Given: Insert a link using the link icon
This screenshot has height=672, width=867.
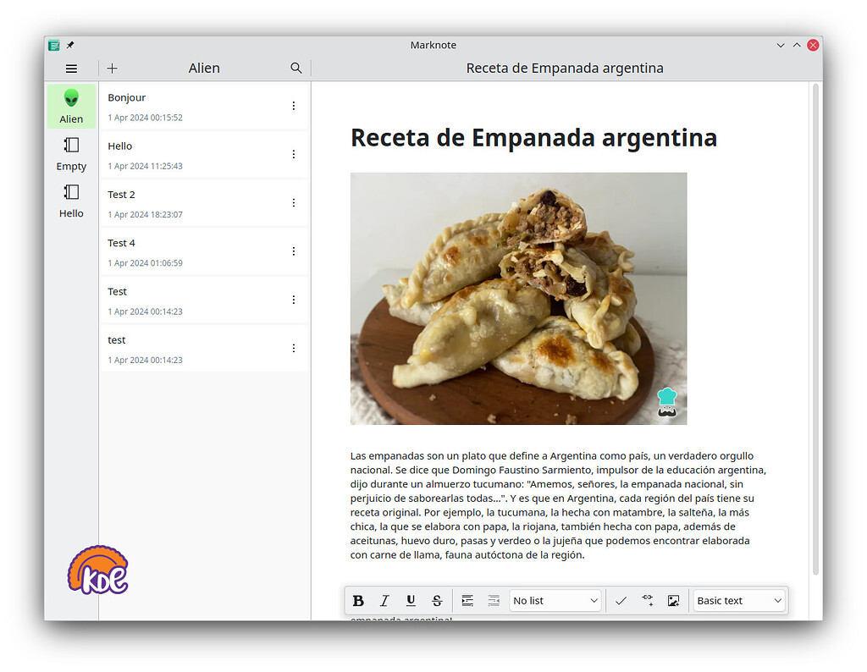Looking at the screenshot, I should coord(647,601).
